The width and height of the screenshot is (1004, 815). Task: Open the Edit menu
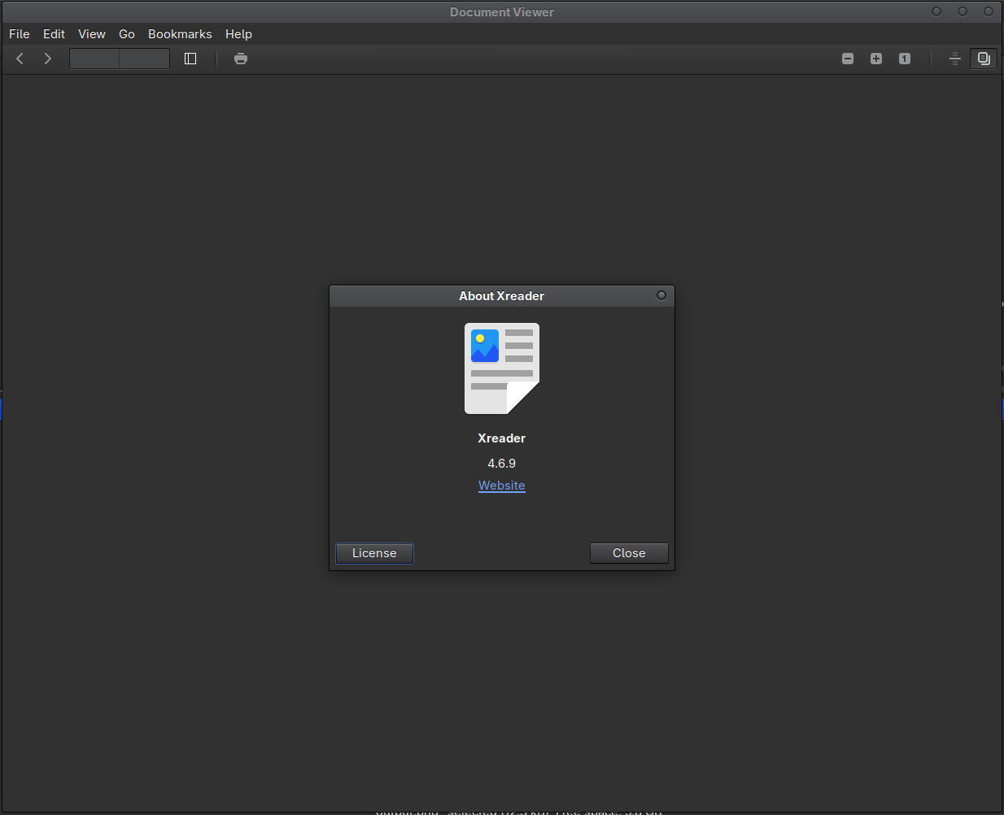(54, 34)
